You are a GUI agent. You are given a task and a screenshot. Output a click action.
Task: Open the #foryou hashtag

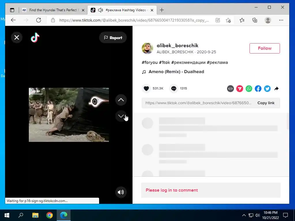pos(150,62)
